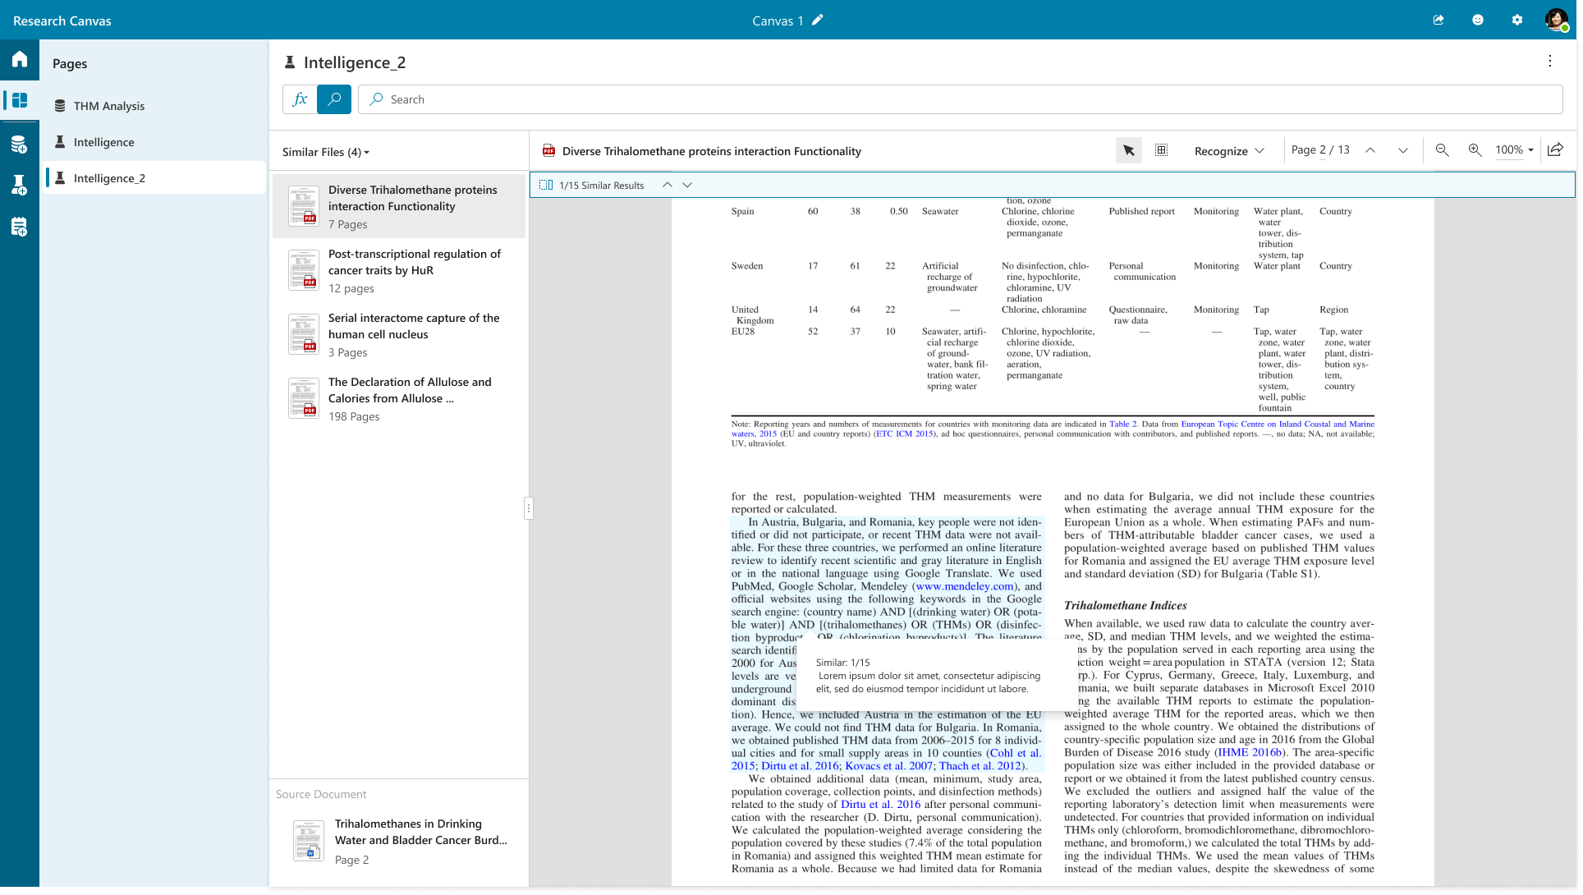Open the THM Analysis page
1583x895 pixels.
[109, 106]
